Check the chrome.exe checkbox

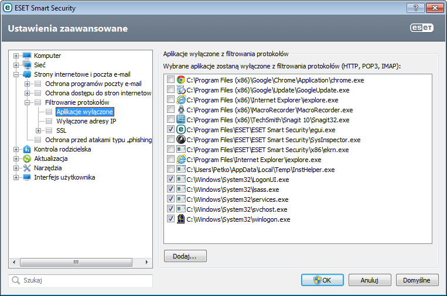(170, 80)
